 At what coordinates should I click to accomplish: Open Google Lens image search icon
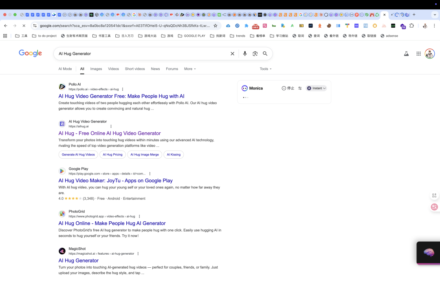tap(255, 54)
